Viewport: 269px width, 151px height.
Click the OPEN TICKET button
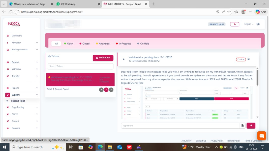pyautogui.click(x=103, y=58)
